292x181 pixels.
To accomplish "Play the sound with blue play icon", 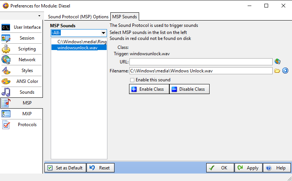I will [x=285, y=71].
